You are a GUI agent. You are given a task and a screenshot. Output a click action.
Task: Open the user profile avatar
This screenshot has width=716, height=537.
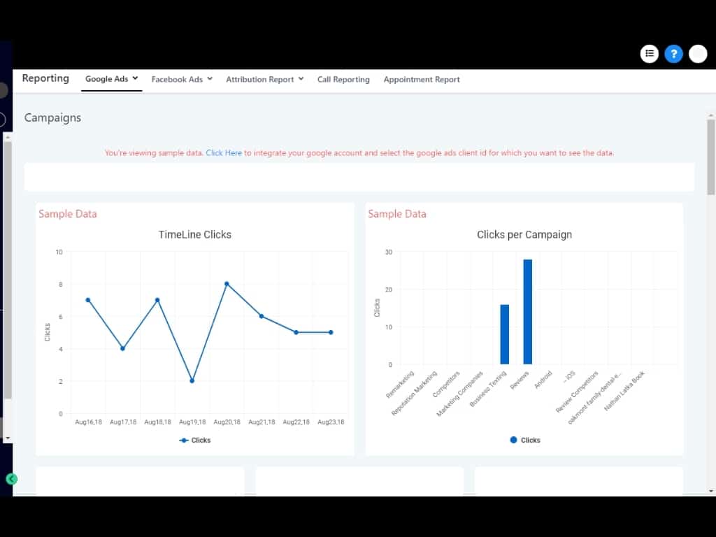point(698,54)
